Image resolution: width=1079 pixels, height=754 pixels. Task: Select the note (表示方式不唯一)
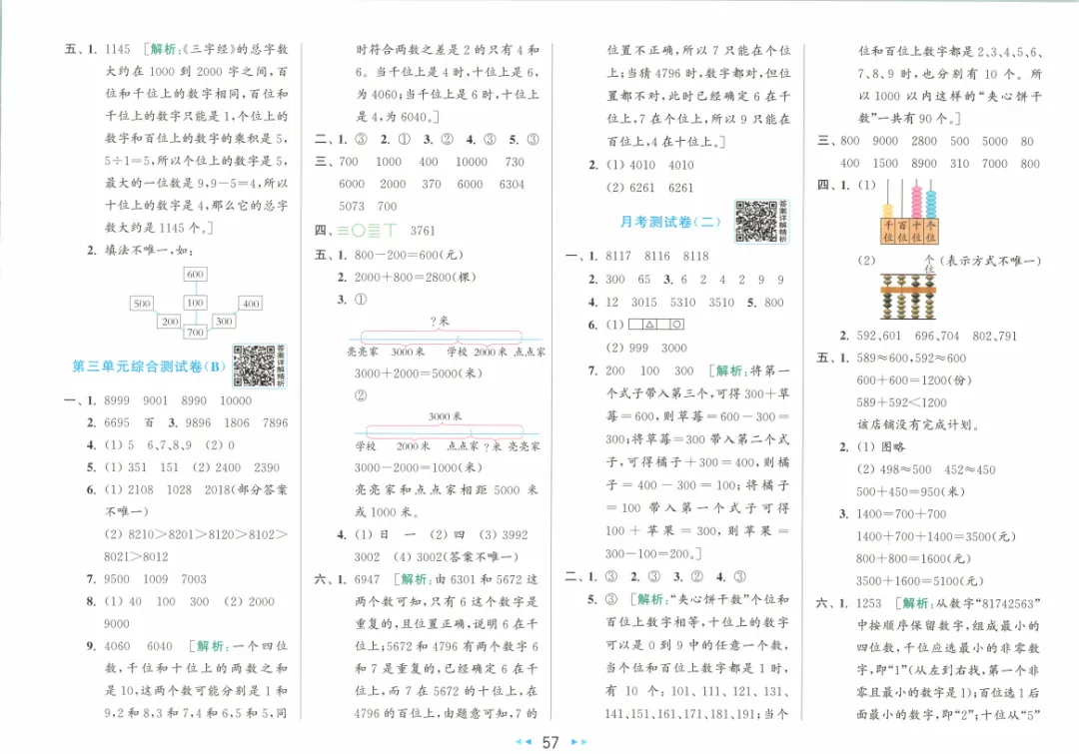coord(989,261)
